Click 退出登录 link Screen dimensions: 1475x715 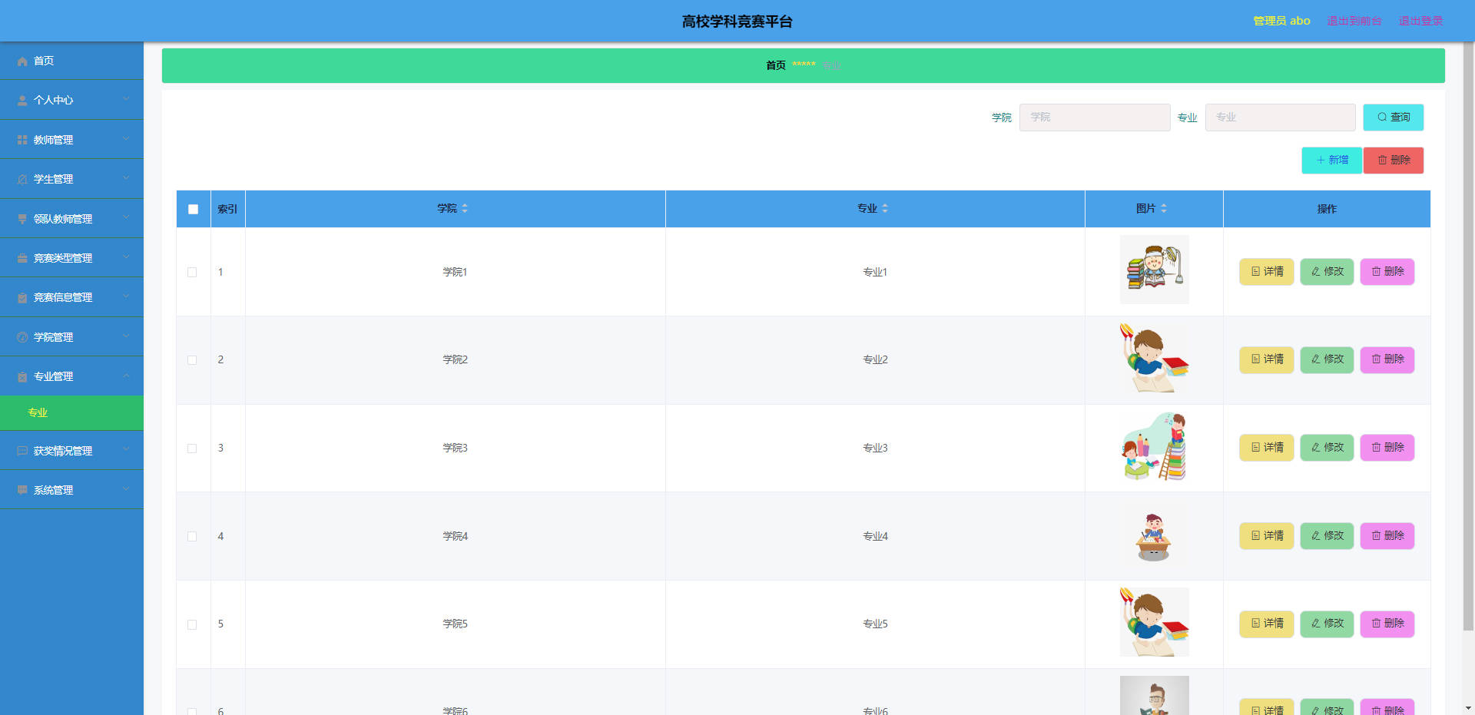1420,21
